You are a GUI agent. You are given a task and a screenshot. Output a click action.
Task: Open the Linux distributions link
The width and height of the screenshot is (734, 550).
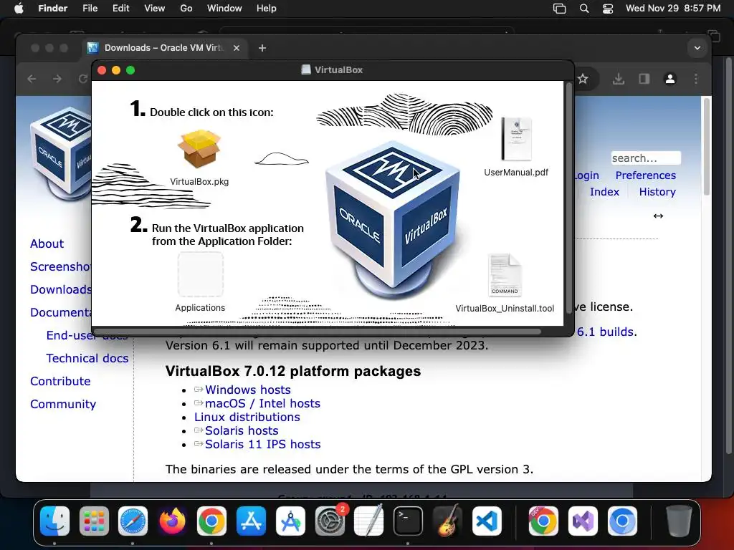247,417
